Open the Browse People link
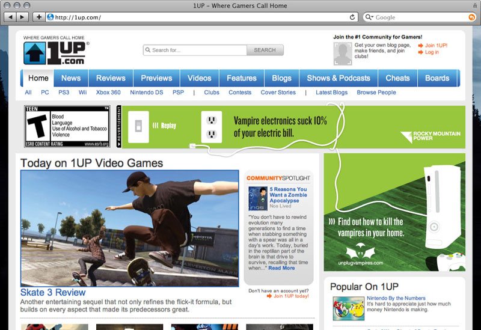Screen dimensions: 481x330 click(376, 93)
